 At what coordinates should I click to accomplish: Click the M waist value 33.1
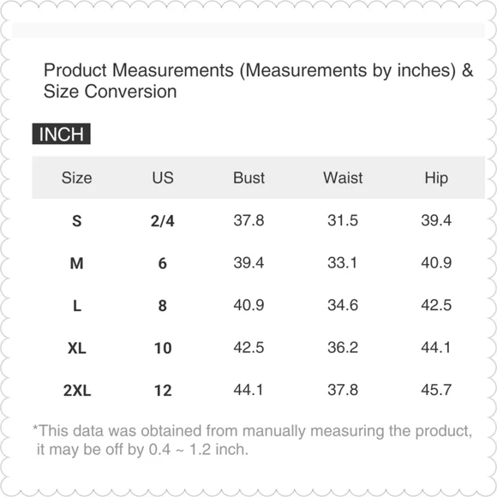(342, 263)
